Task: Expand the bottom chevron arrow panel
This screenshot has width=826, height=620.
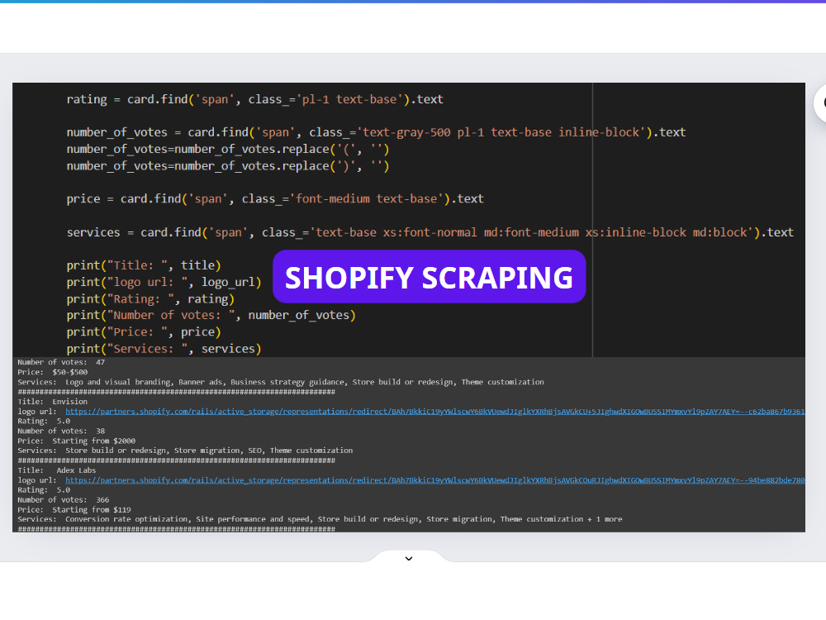Action: pos(409,558)
